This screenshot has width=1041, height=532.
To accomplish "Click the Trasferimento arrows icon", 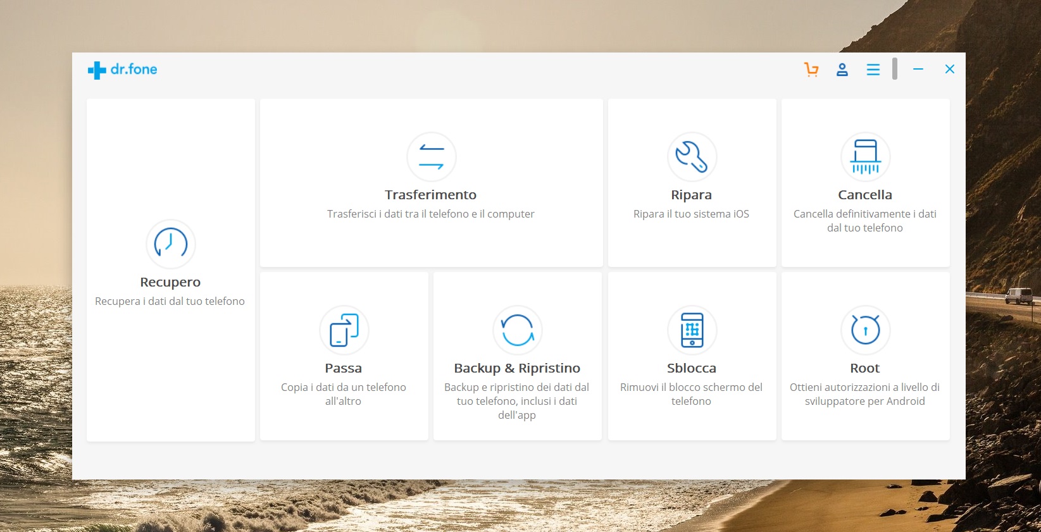I will coord(431,156).
